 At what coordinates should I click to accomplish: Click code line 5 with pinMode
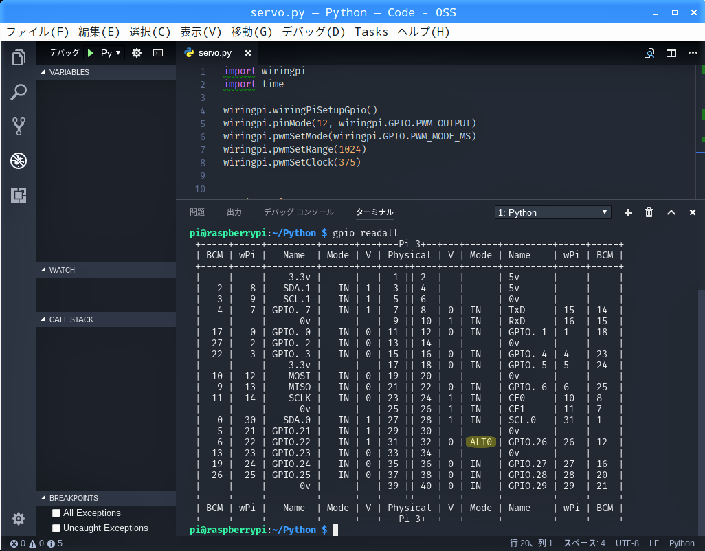point(349,123)
